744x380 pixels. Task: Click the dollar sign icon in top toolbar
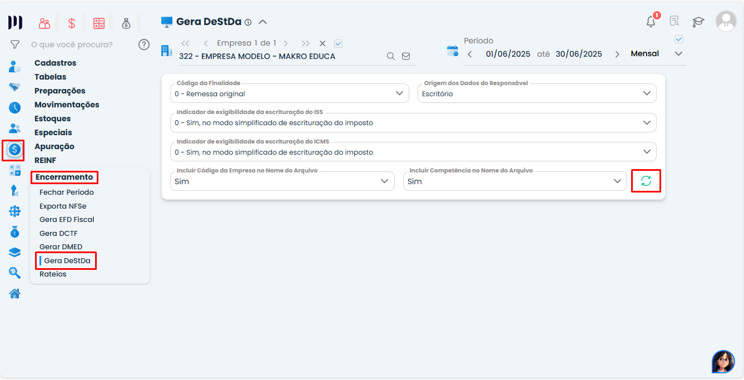click(x=72, y=23)
